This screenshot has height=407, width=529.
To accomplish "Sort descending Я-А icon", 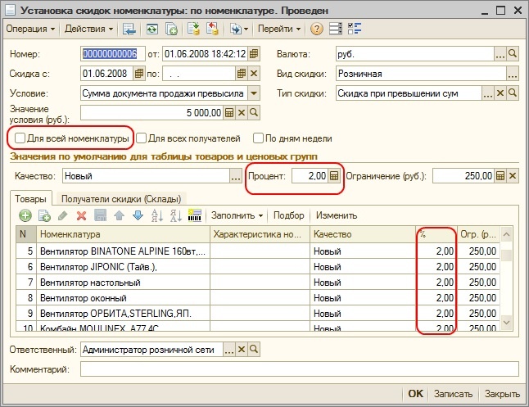I will click(176, 215).
